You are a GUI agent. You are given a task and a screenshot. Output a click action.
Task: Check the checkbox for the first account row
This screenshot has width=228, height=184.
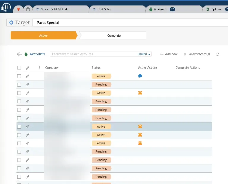[19, 76]
